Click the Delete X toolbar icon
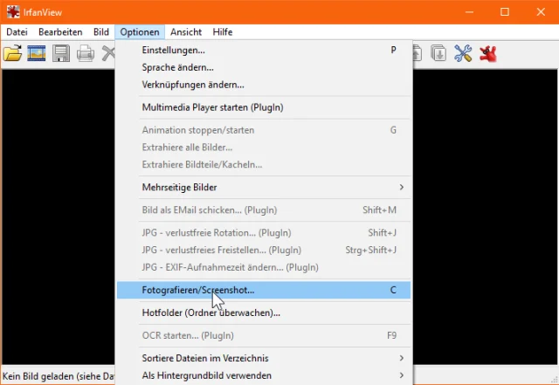559x385 pixels. point(108,54)
